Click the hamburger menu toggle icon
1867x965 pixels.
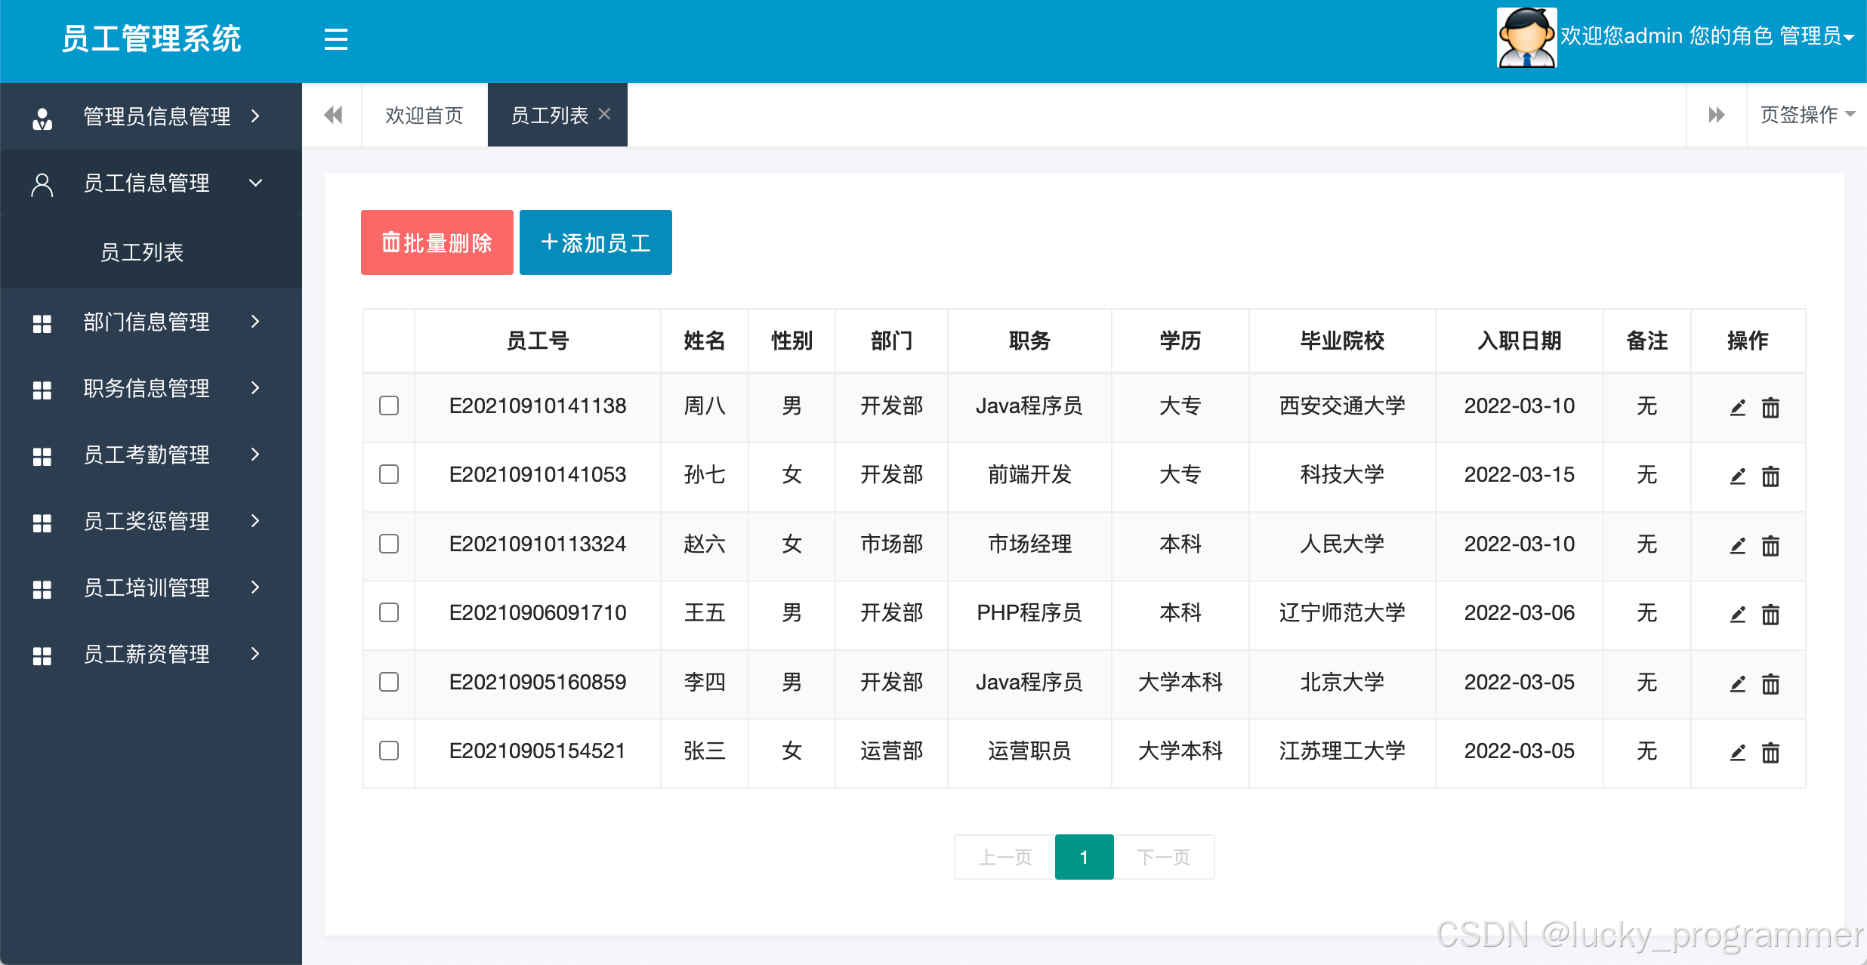tap(335, 39)
